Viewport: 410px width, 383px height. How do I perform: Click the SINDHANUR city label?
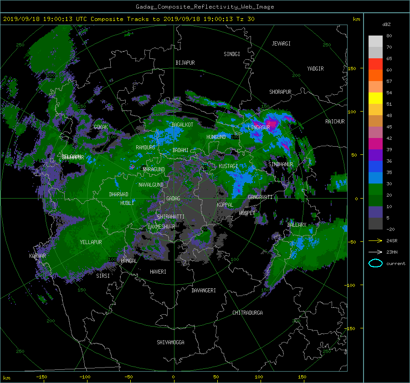[x=281, y=164]
